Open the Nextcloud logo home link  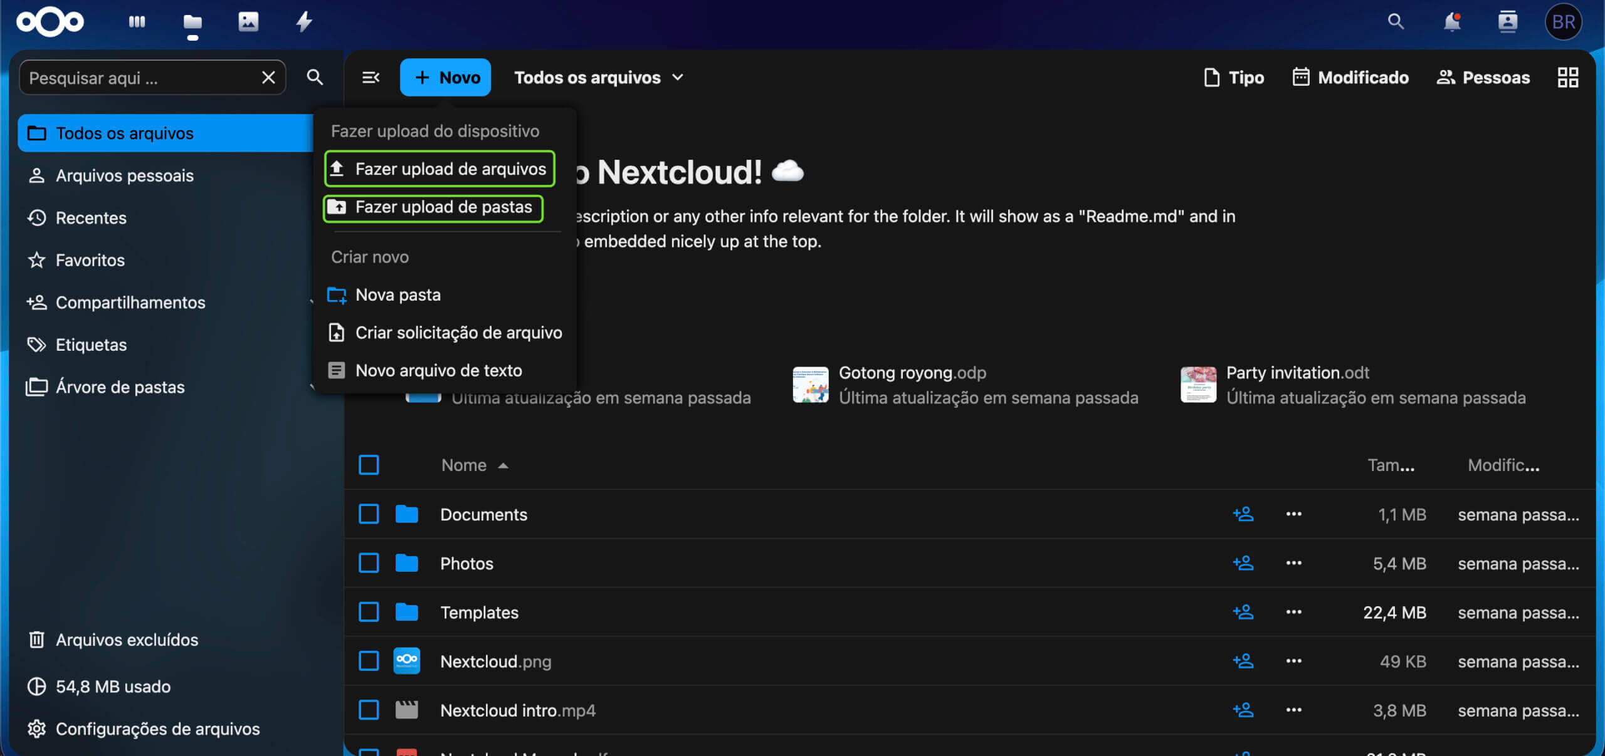[x=50, y=22]
